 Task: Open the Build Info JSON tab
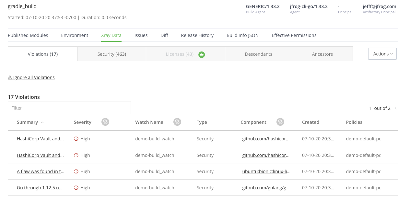242,35
